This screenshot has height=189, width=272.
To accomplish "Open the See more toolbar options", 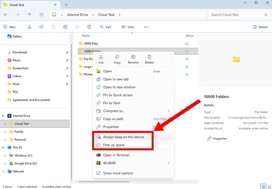I will coord(146,27).
